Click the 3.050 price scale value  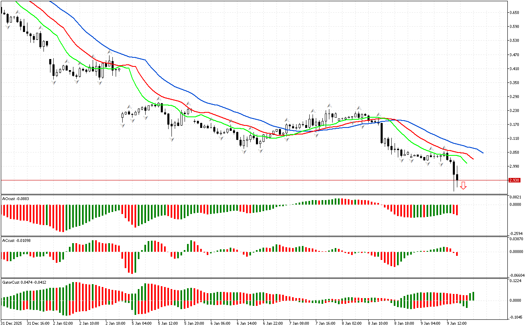(x=514, y=153)
